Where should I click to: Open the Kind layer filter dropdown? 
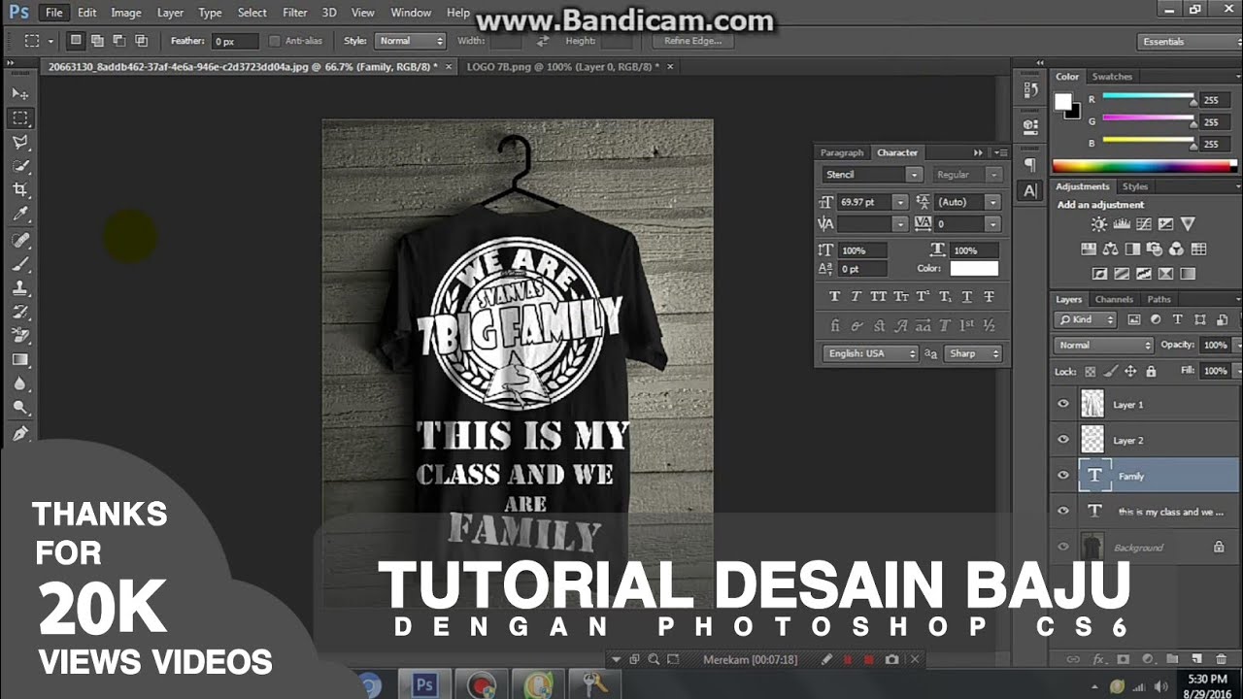point(1087,319)
